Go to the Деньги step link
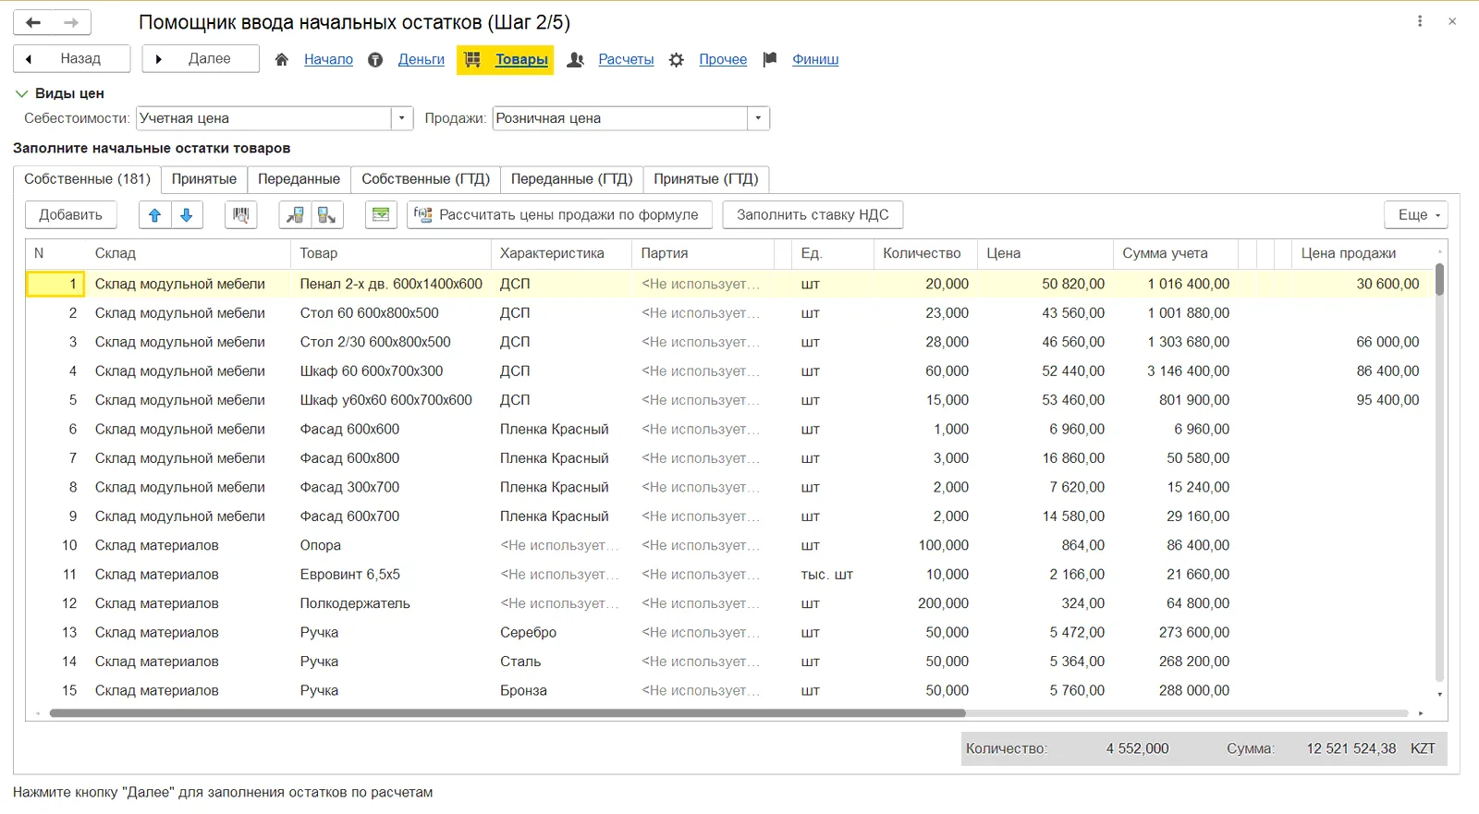This screenshot has width=1479, height=814. (x=422, y=59)
